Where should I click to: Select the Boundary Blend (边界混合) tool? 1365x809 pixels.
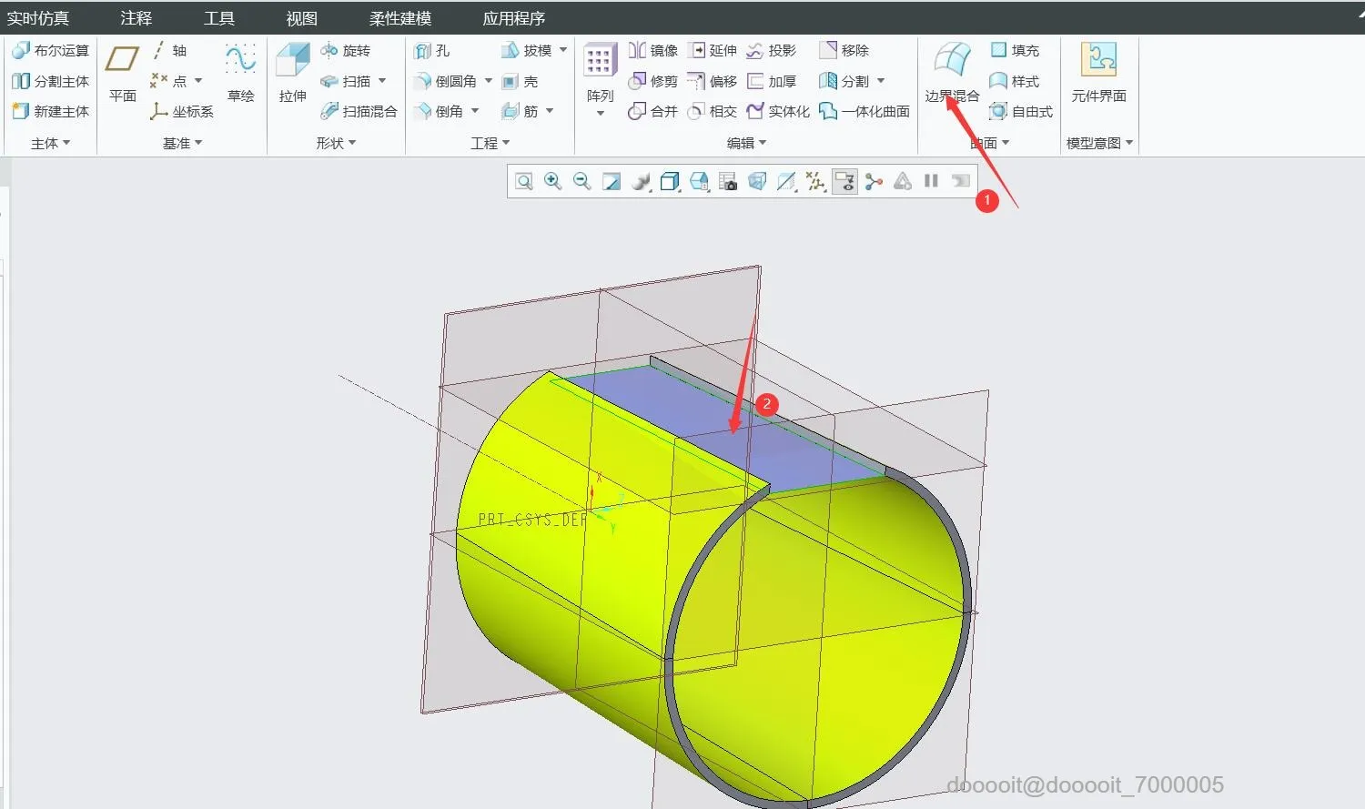(952, 73)
